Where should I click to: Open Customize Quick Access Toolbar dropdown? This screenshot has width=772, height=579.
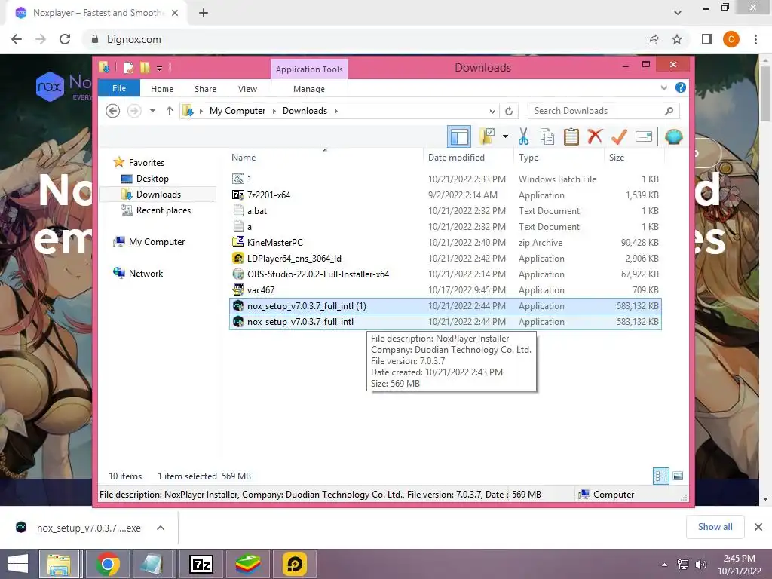pyautogui.click(x=160, y=69)
